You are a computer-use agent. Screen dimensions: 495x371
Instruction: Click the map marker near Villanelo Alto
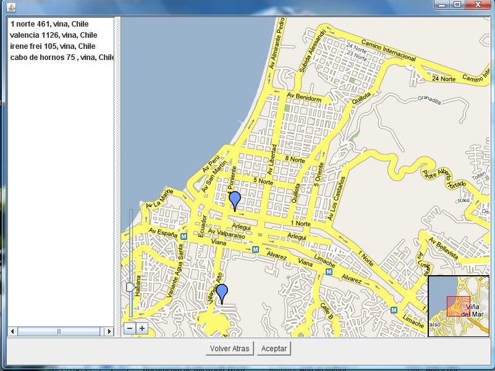pyautogui.click(x=222, y=294)
